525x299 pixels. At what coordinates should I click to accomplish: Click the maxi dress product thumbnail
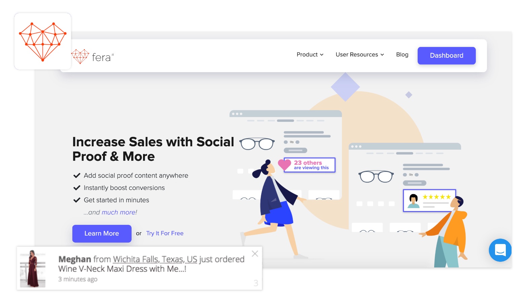pos(33,268)
